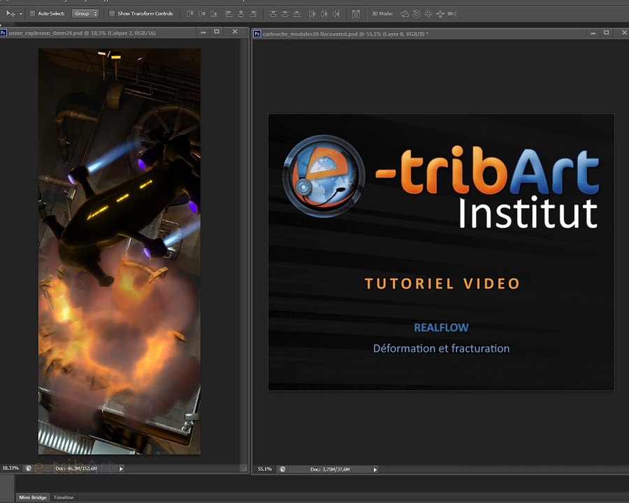Open the tool preset picker arrow
This screenshot has height=503, width=629.
tap(21, 14)
